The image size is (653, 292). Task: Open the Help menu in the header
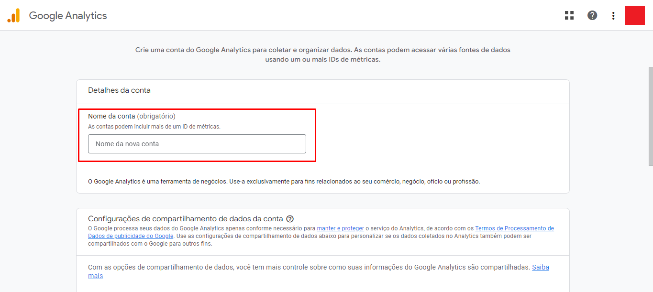[x=592, y=15]
